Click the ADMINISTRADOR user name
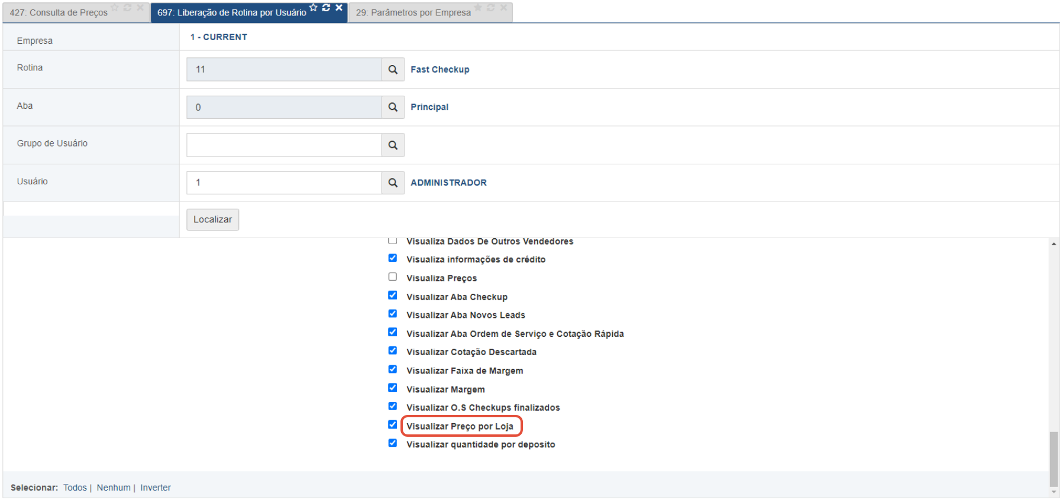Viewport: 1063px width, 500px height. (x=449, y=183)
